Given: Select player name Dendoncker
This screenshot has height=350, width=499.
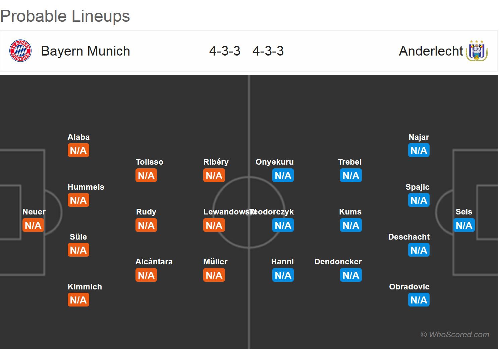Looking at the screenshot, I should [x=338, y=262].
